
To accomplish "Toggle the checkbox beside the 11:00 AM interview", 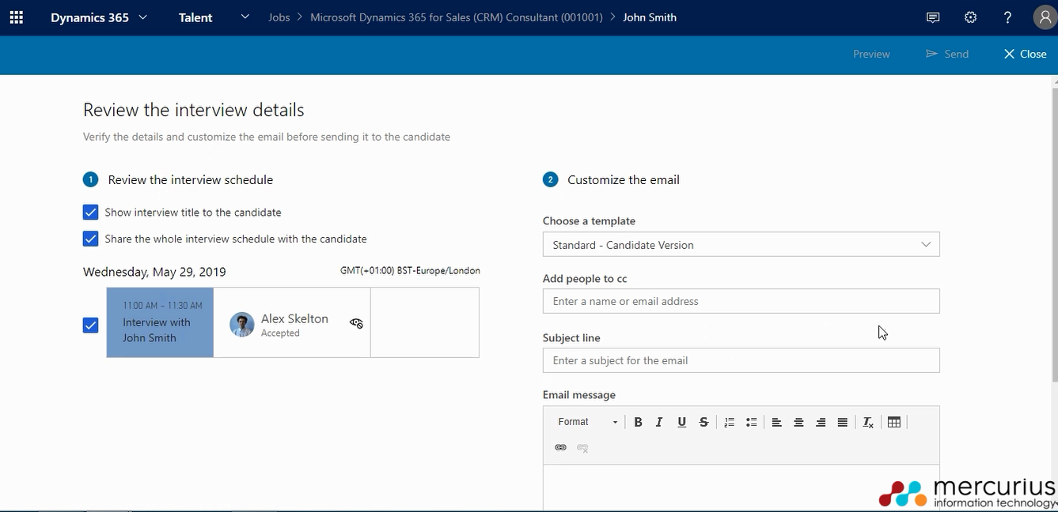I will [x=90, y=325].
